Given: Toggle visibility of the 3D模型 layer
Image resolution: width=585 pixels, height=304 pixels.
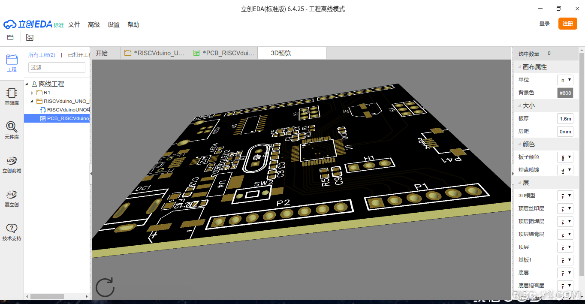Looking at the screenshot, I should [x=565, y=196].
